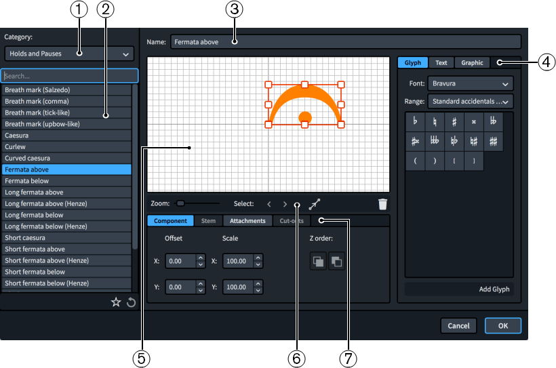Select Breath mark (Salzedo) in list
Screen dimensions: 556x368
pyautogui.click(x=66, y=90)
